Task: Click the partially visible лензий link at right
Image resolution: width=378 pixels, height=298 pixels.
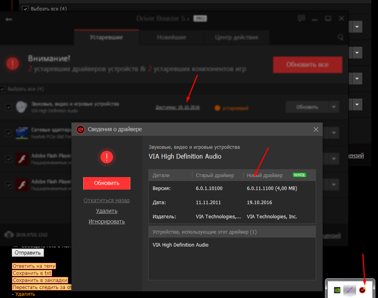Action: pos(356,155)
